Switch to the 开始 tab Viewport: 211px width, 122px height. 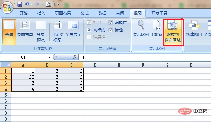[x=24, y=13]
